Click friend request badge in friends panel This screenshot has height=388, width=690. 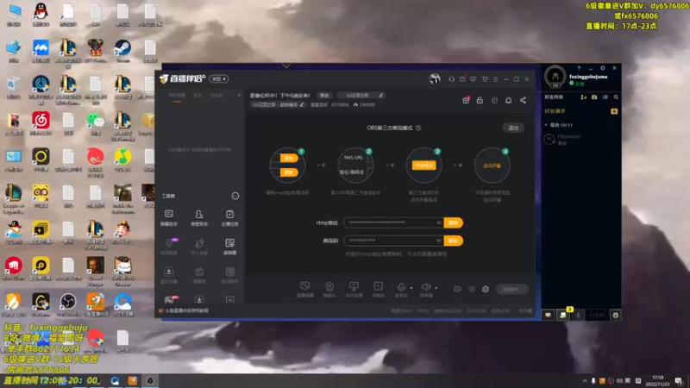(614, 111)
